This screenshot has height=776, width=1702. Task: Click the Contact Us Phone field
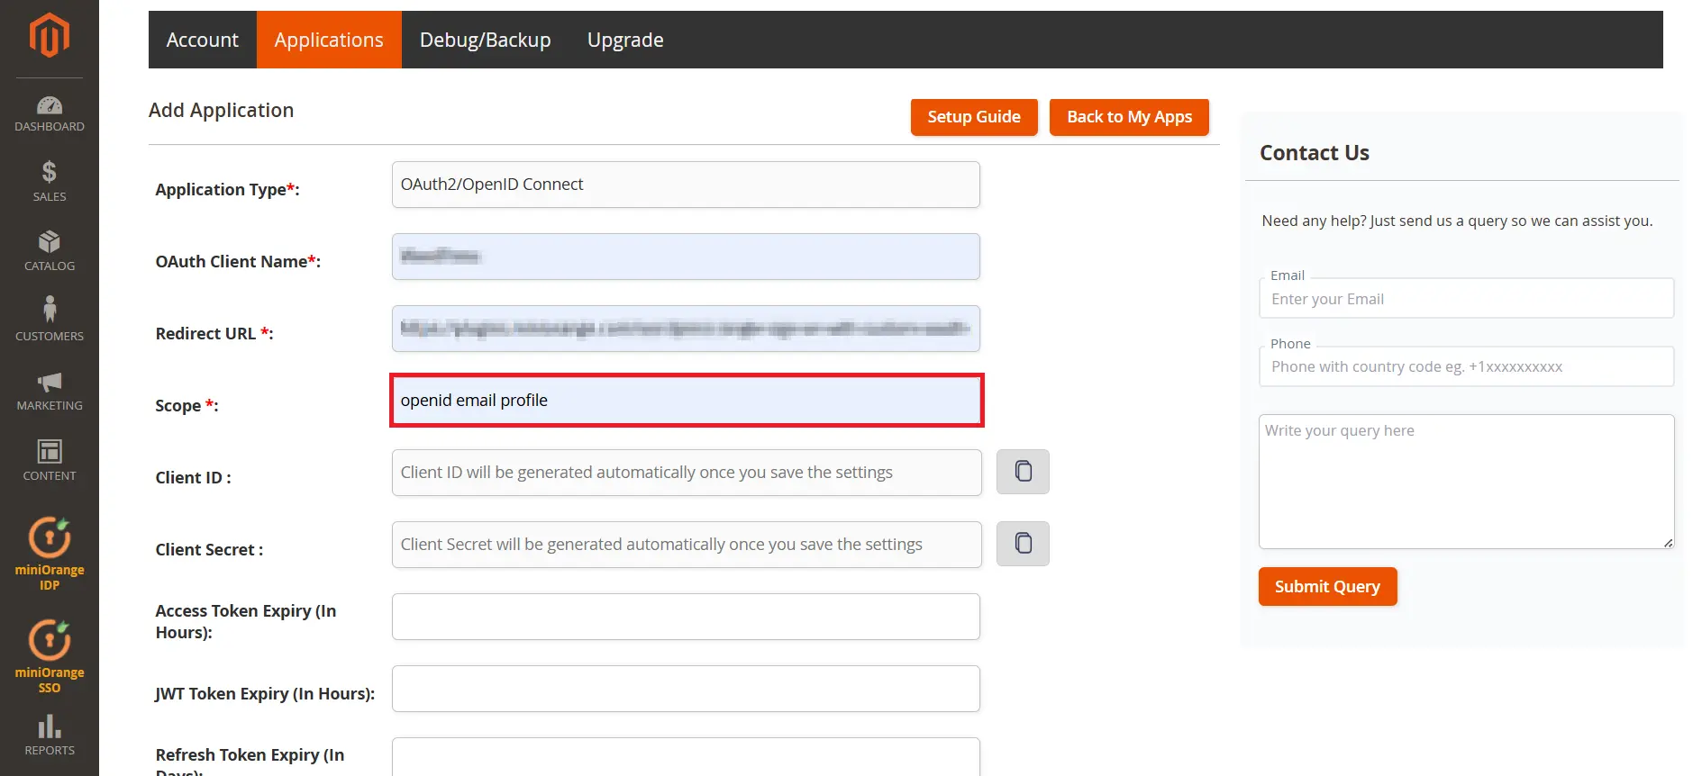click(1466, 366)
